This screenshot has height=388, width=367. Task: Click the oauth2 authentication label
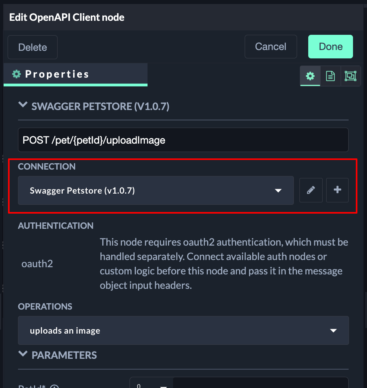[37, 264]
